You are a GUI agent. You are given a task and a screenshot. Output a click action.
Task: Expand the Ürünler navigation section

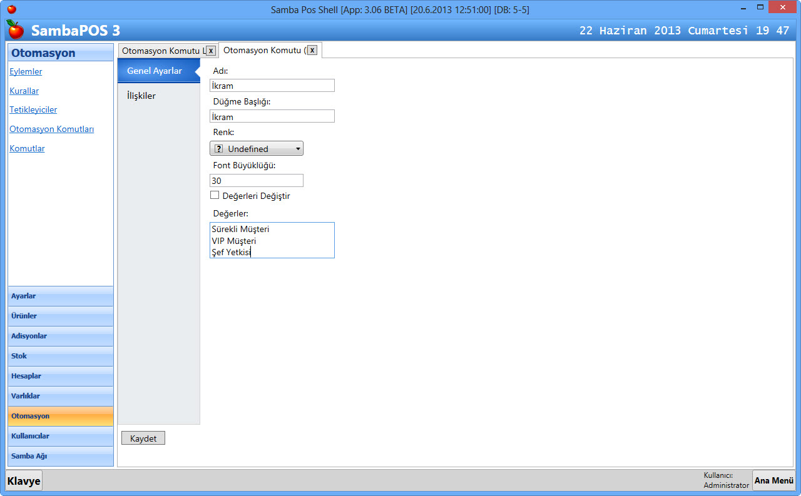61,316
